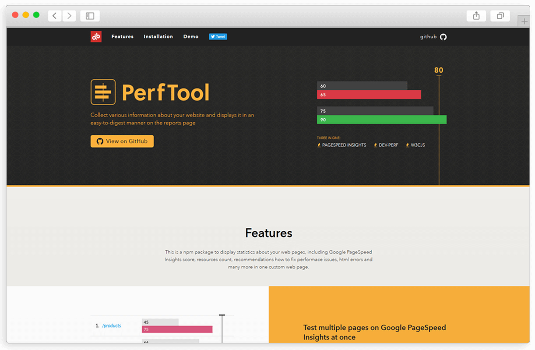This screenshot has height=350, width=535.
Task: Close the window with red button
Action: [x=15, y=15]
